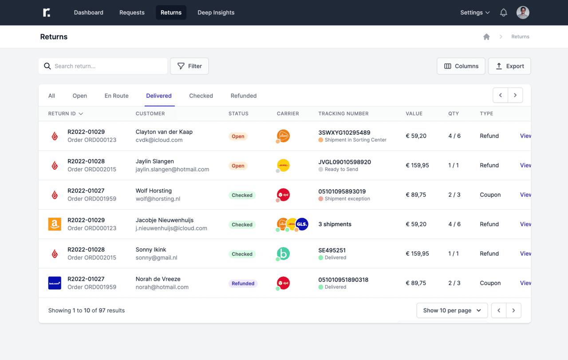Click the GLS carrier icon in shipments row
The height and width of the screenshot is (360, 568).
[302, 224]
